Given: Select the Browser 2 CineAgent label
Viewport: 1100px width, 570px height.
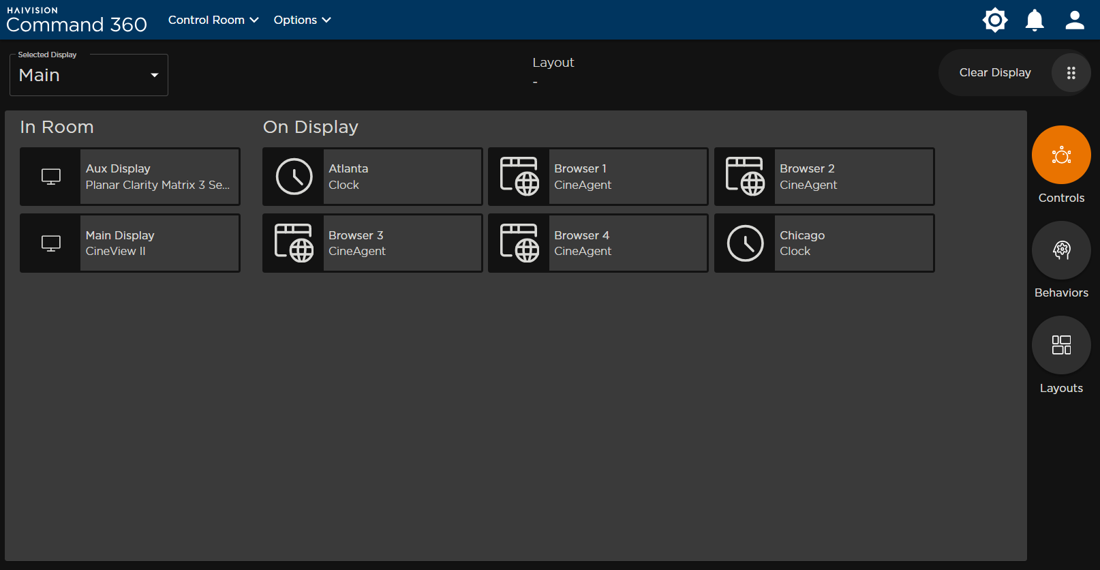Looking at the screenshot, I should 808,177.
